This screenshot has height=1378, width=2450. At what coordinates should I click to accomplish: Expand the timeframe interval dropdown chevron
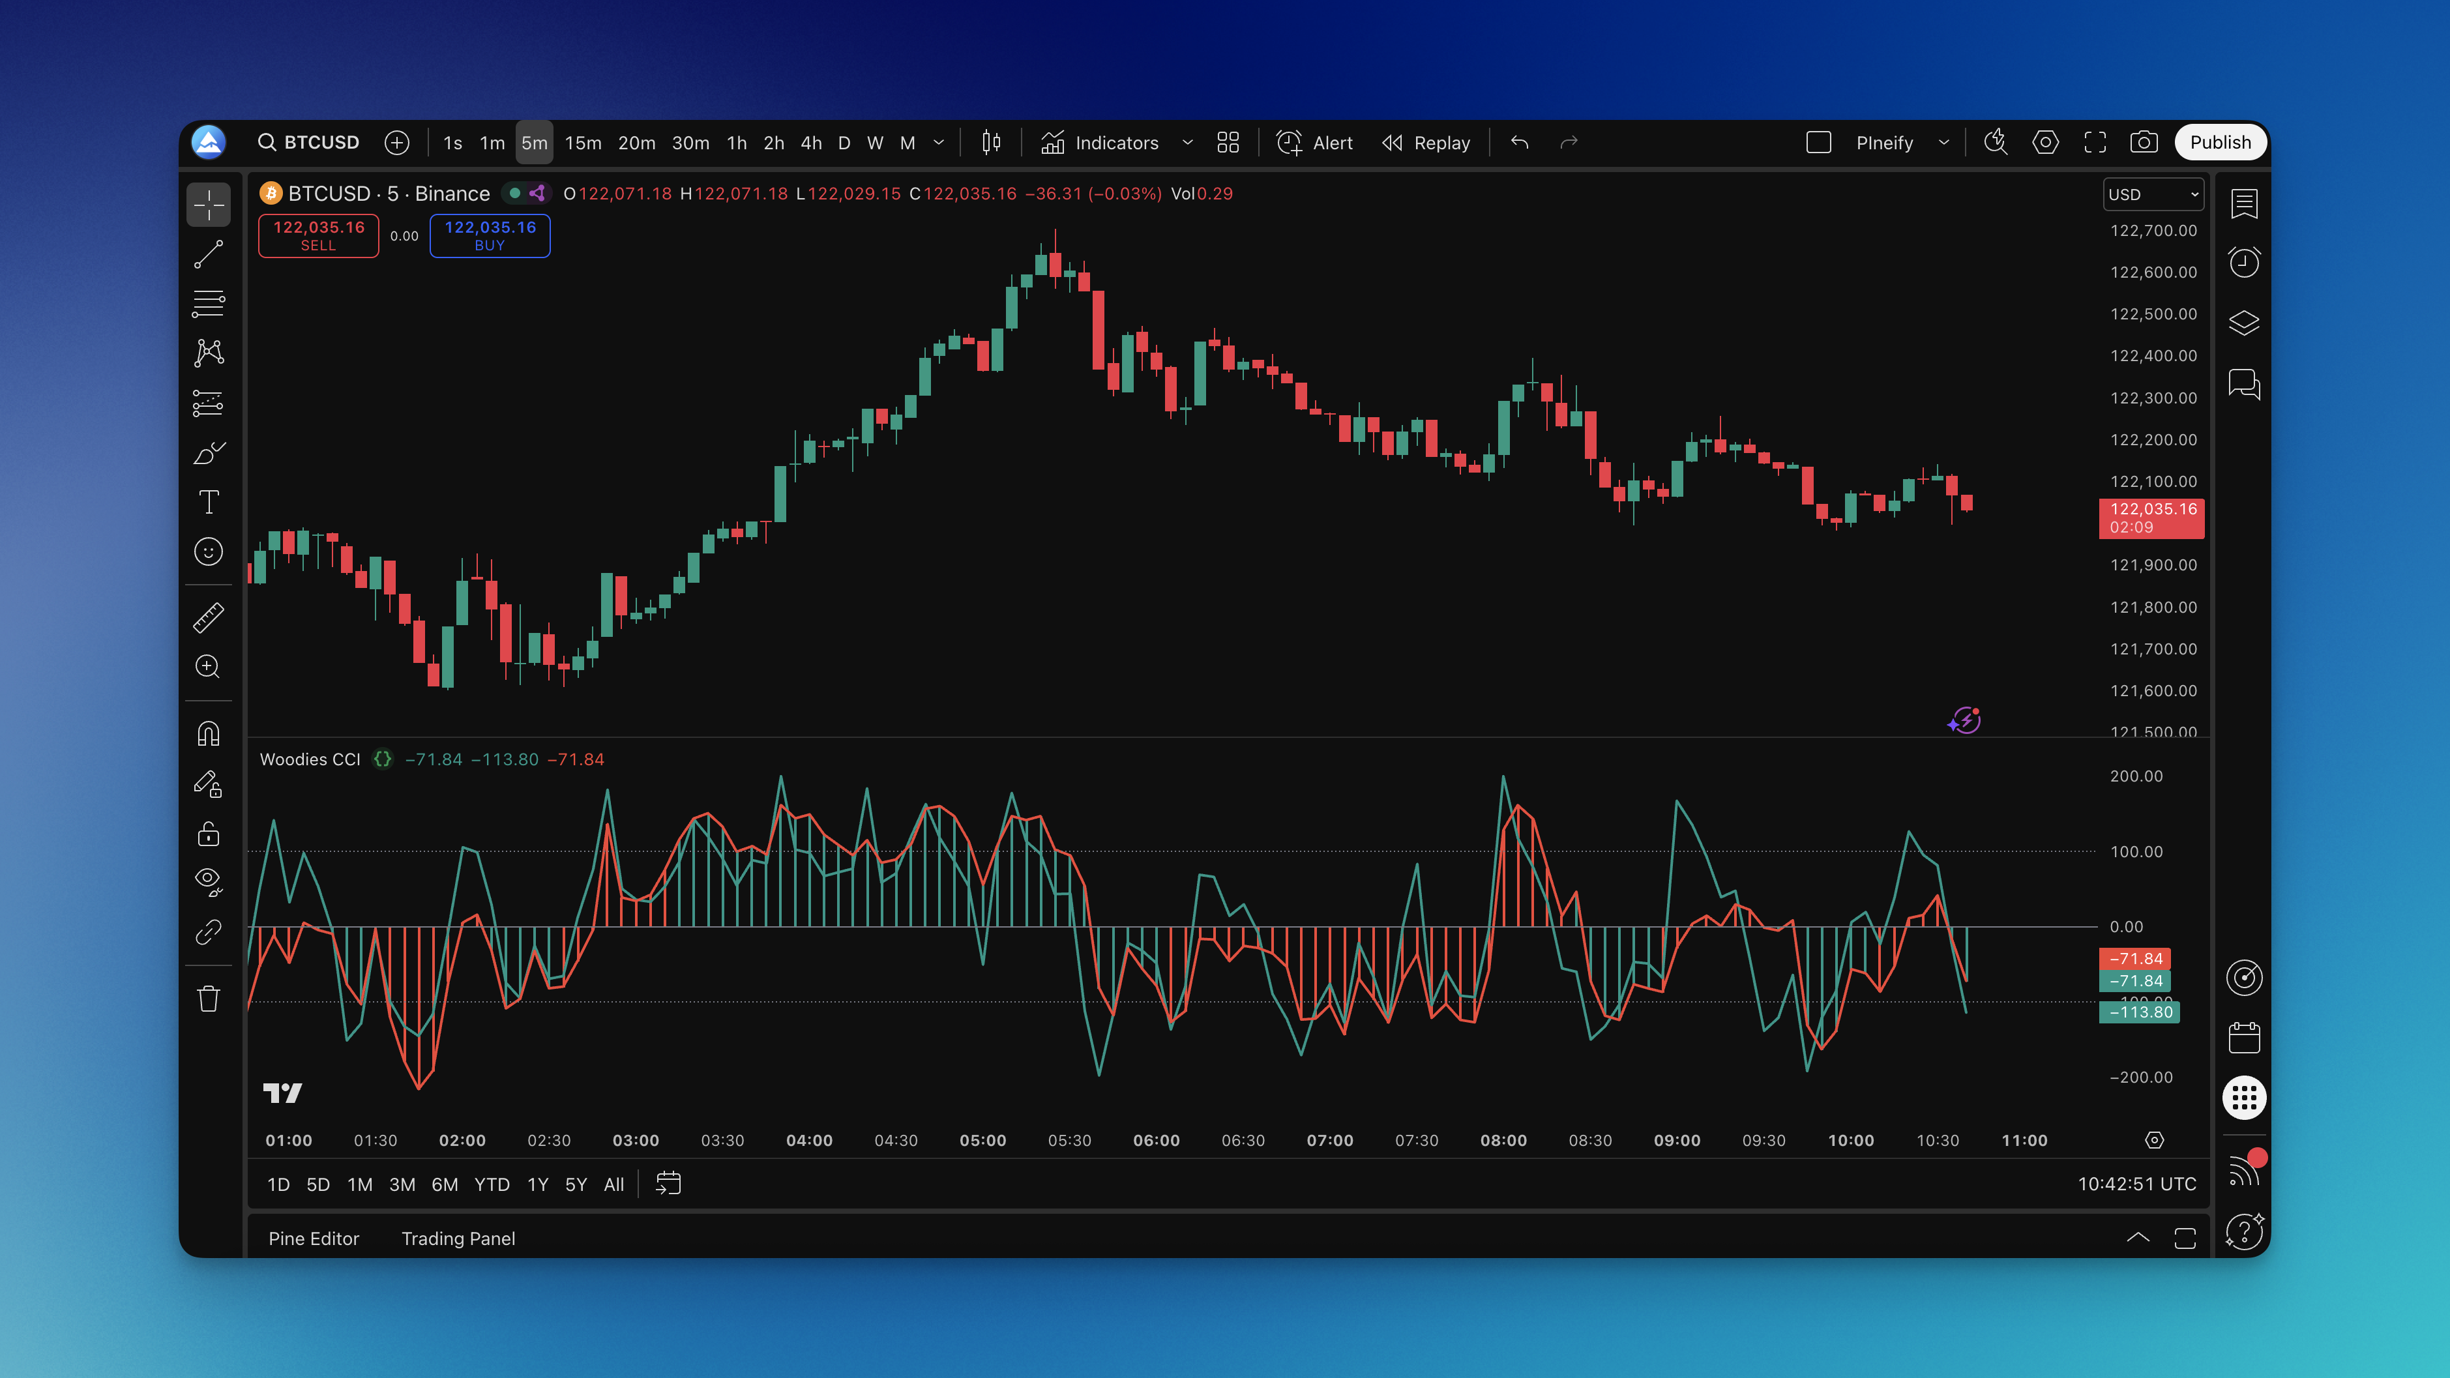pos(939,143)
